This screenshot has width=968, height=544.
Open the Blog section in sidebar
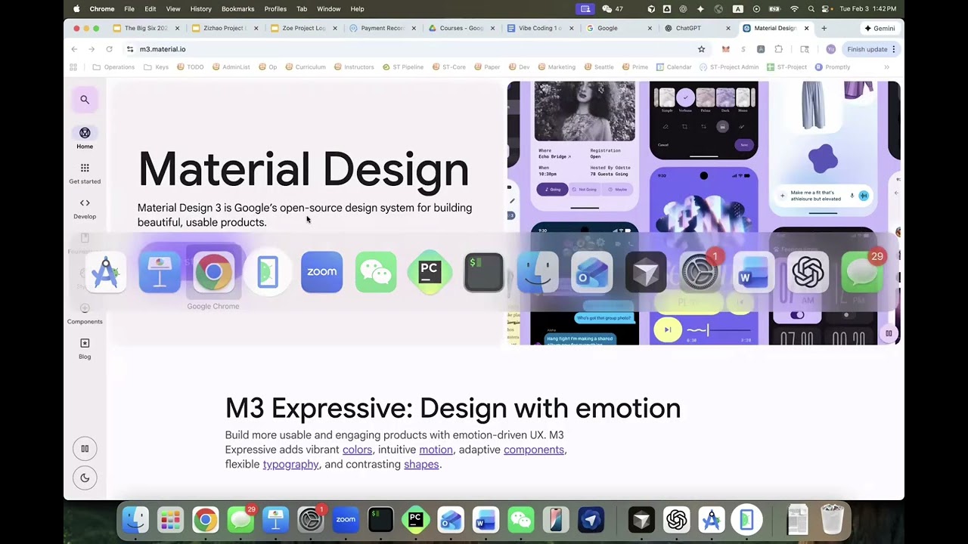coord(85,348)
